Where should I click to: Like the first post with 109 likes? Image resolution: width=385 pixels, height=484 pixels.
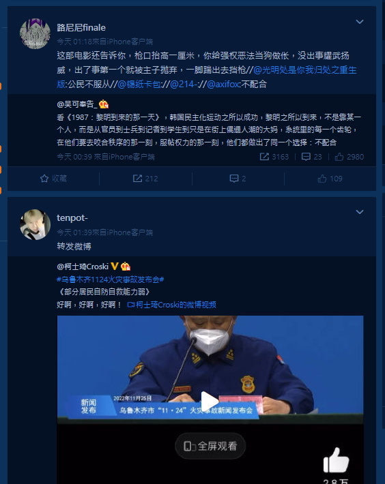[330, 179]
